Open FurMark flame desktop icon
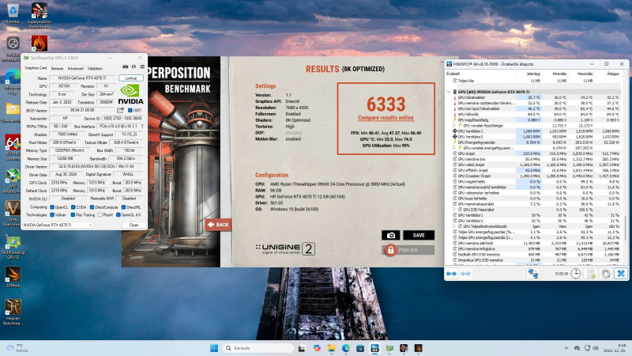The height and width of the screenshot is (356, 632). tap(39, 43)
